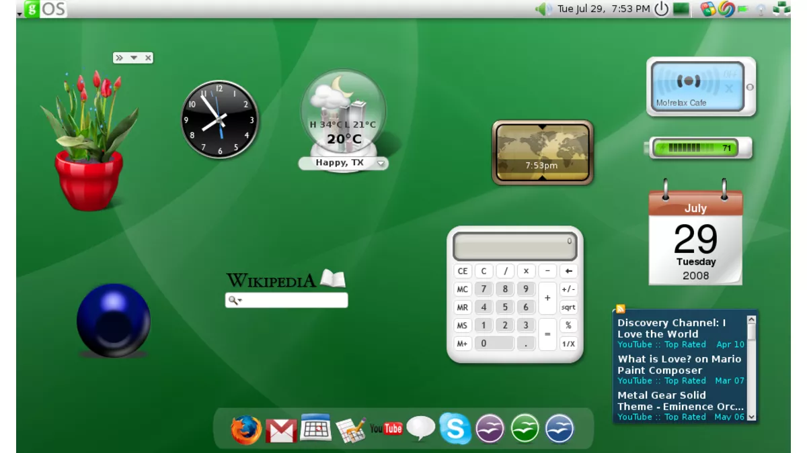Mute sound using the speaker icon
The image size is (807, 453).
click(x=542, y=9)
